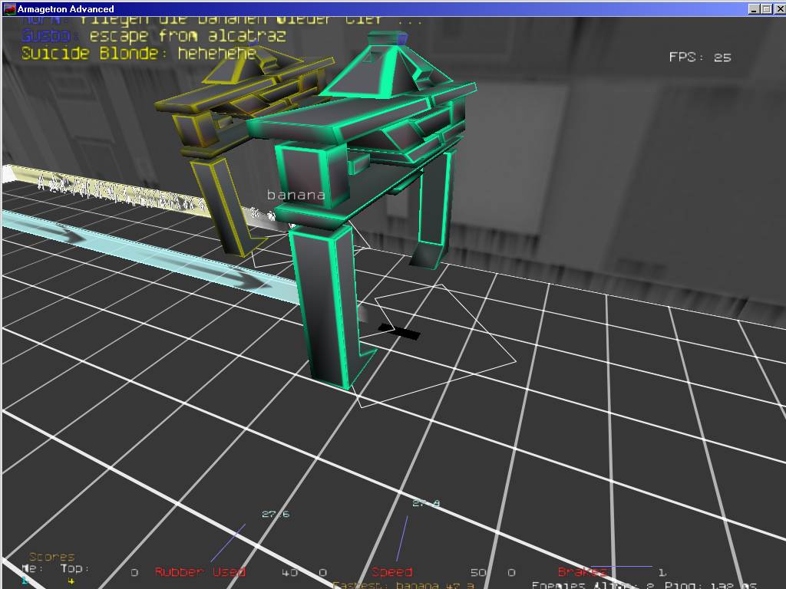Click the Fastest banana speed text
786x589 pixels.
(403, 585)
